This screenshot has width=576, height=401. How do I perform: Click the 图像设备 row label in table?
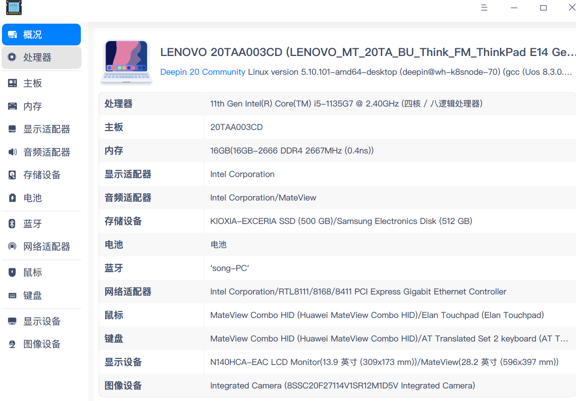click(123, 386)
